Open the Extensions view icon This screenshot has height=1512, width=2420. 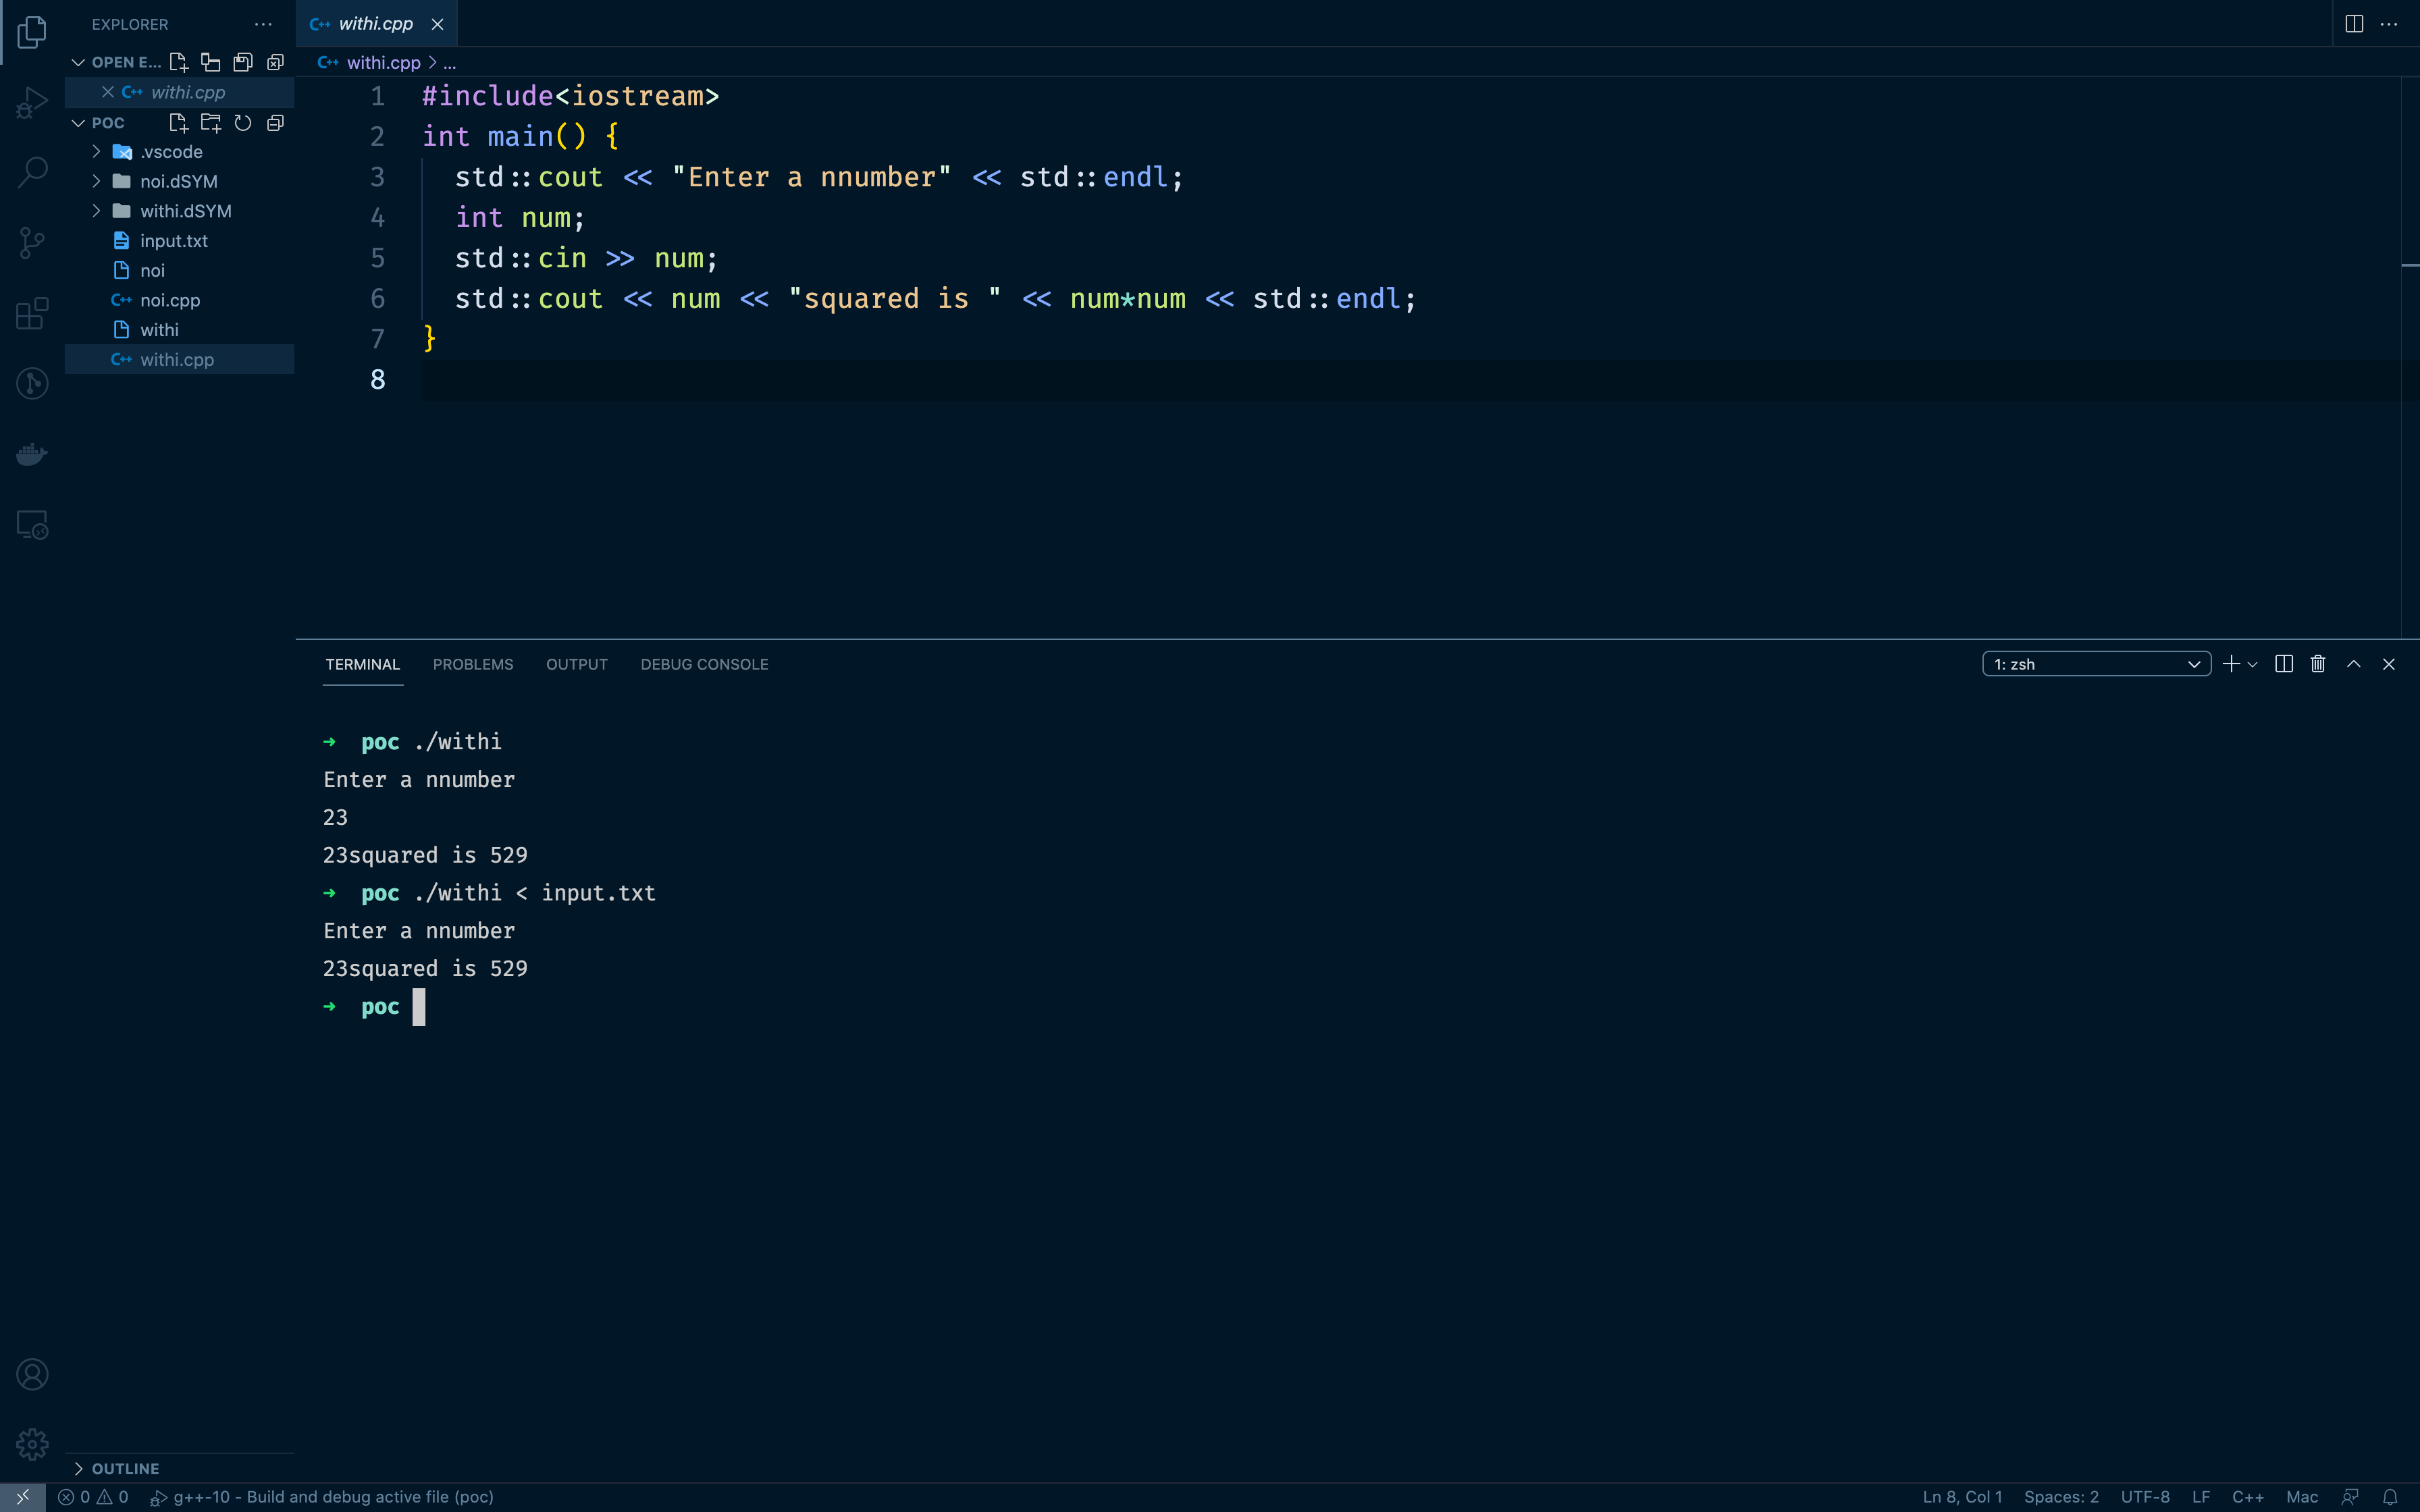click(32, 313)
